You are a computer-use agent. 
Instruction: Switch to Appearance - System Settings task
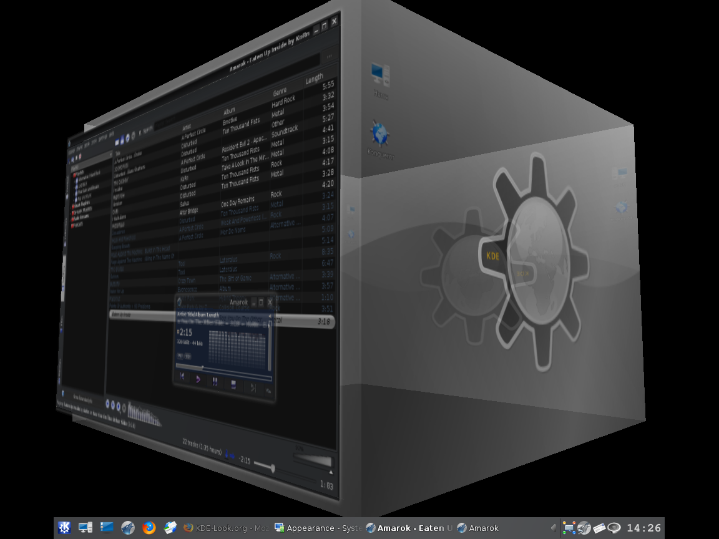point(318,528)
